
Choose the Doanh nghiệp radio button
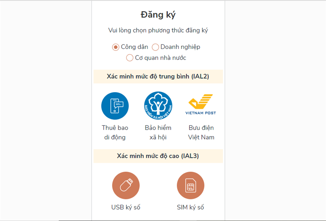point(155,47)
